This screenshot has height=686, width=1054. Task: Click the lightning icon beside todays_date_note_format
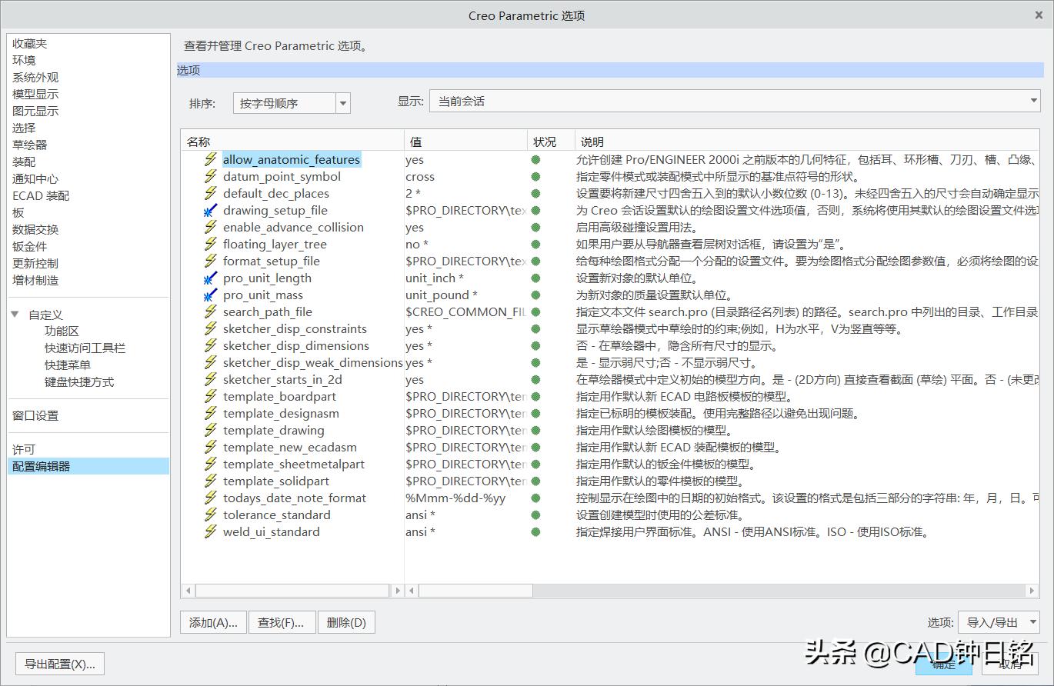click(210, 498)
